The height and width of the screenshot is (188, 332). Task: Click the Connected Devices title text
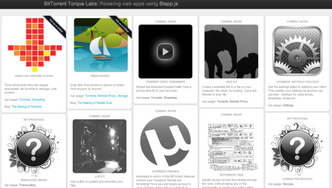coord(297,179)
